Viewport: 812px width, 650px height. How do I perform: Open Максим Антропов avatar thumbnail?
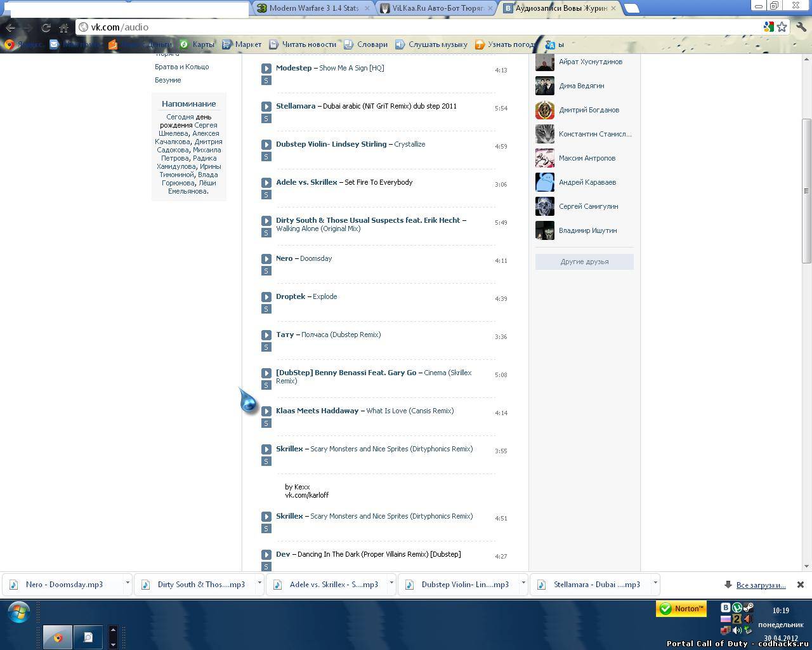pyautogui.click(x=545, y=158)
